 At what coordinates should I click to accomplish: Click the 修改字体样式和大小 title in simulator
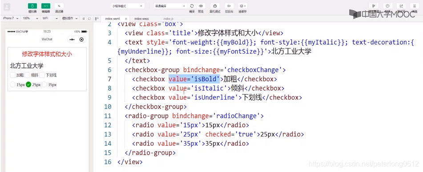(x=47, y=54)
